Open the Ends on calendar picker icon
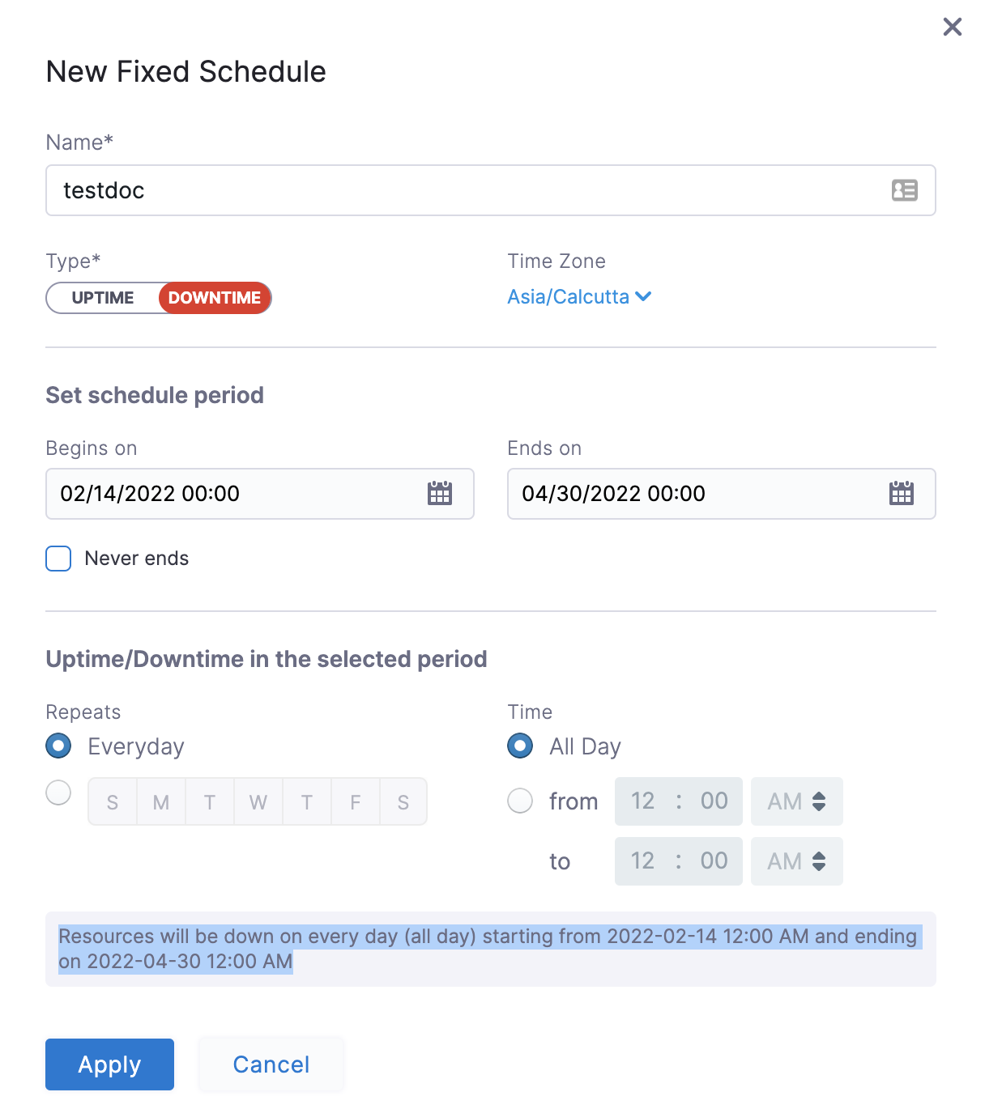This screenshot has width=985, height=1109. tap(901, 493)
